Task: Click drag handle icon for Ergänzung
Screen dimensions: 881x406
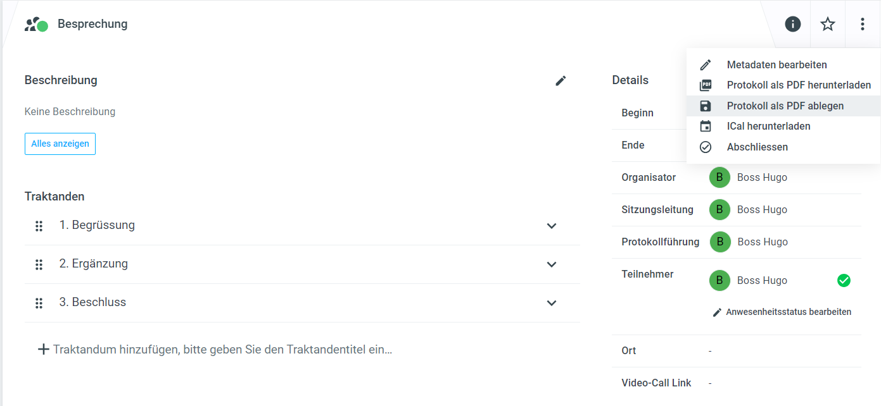Action: coord(39,264)
